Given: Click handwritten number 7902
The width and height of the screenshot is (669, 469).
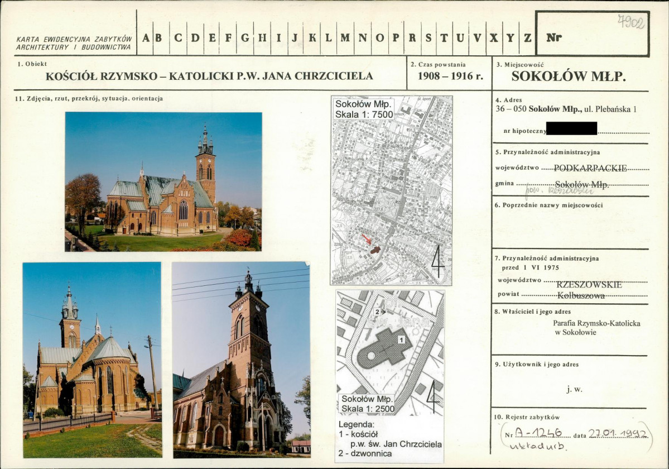Looking at the screenshot, I should click(631, 21).
